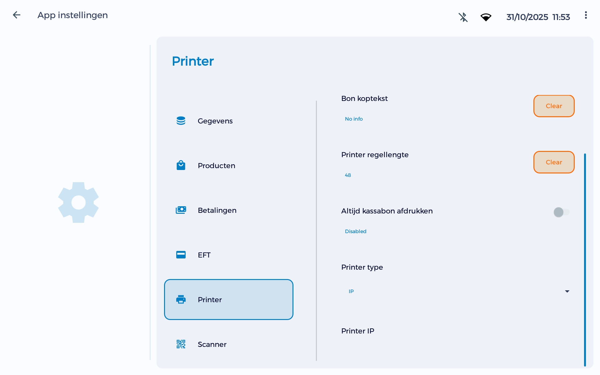
Task: Click the gear watermark graphic
Action: point(78,202)
